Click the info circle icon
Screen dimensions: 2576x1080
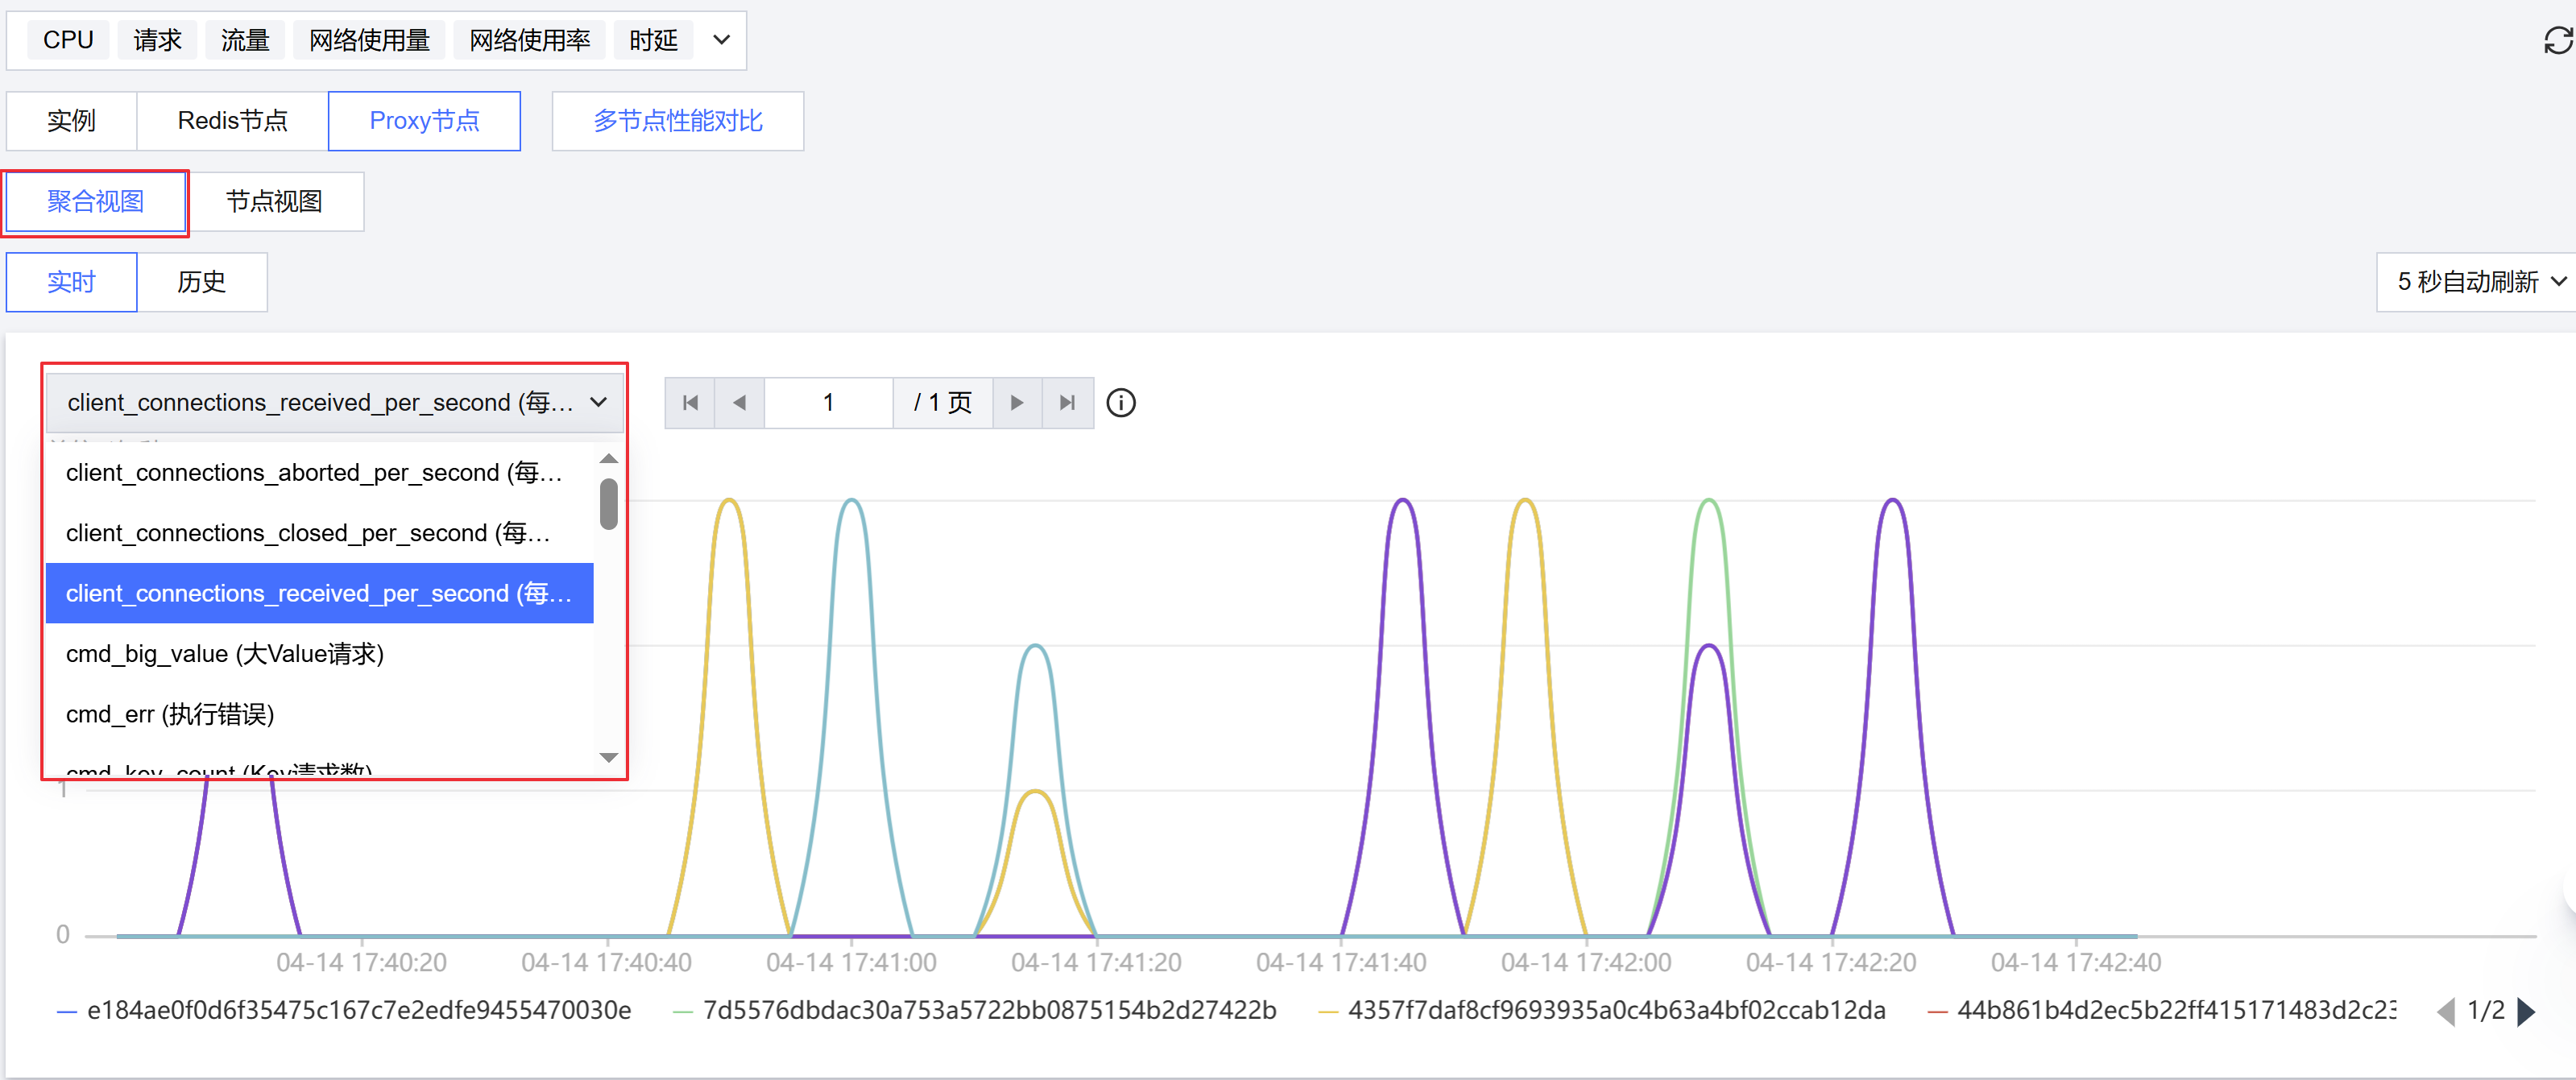click(1121, 403)
